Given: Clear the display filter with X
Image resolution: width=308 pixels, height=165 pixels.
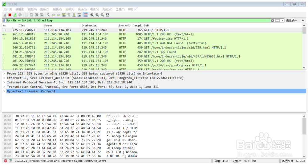Looking at the screenshot, I should coord(273,20).
